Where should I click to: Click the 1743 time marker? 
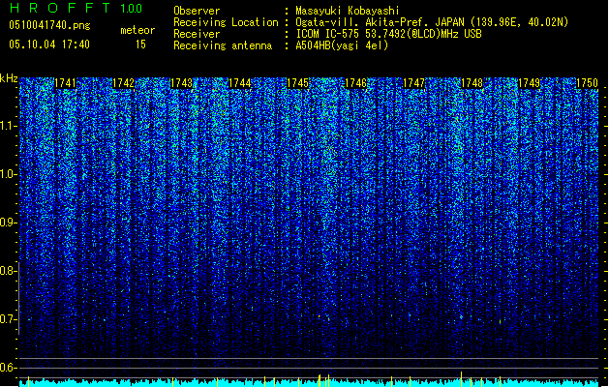click(181, 83)
